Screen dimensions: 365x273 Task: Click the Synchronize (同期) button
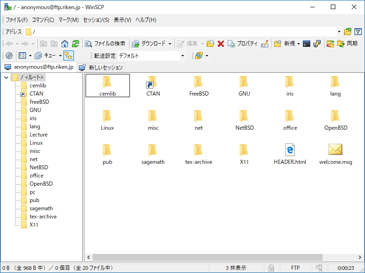coord(347,43)
